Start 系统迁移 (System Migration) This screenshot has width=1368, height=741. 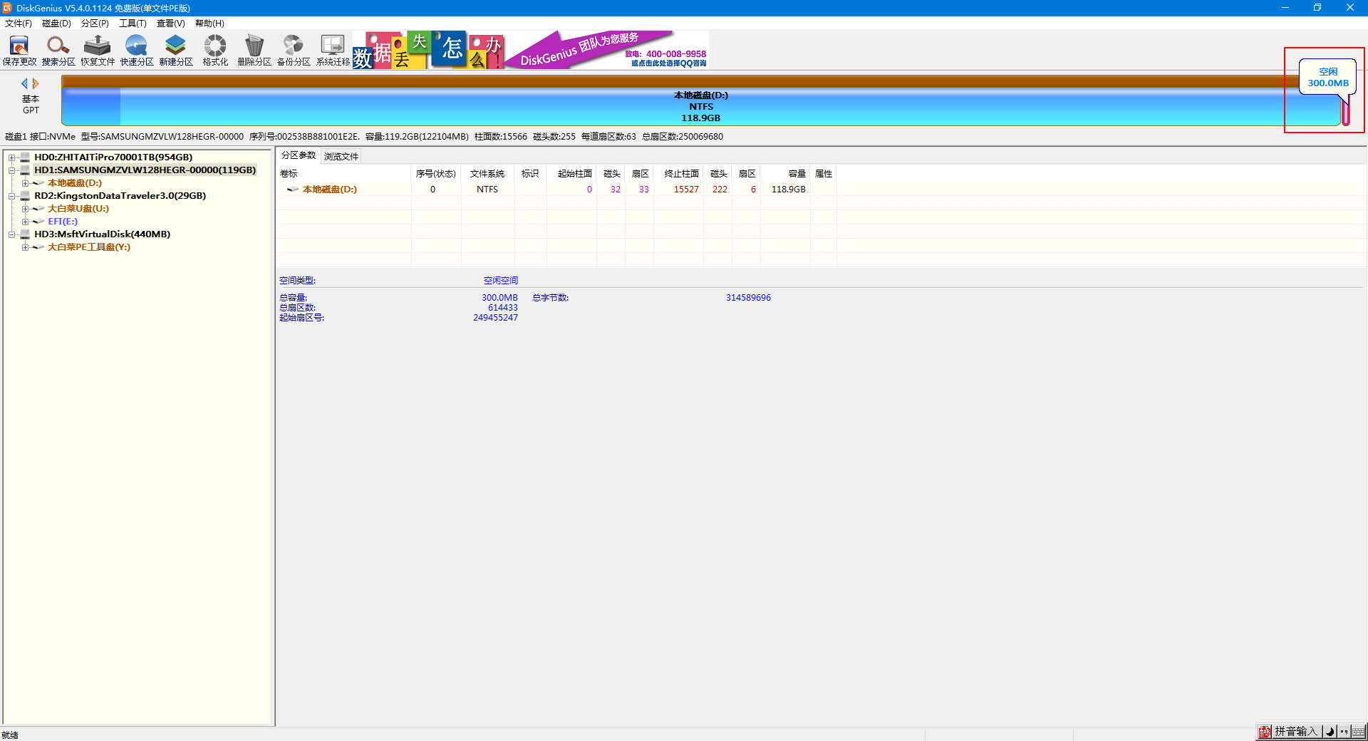coord(333,50)
